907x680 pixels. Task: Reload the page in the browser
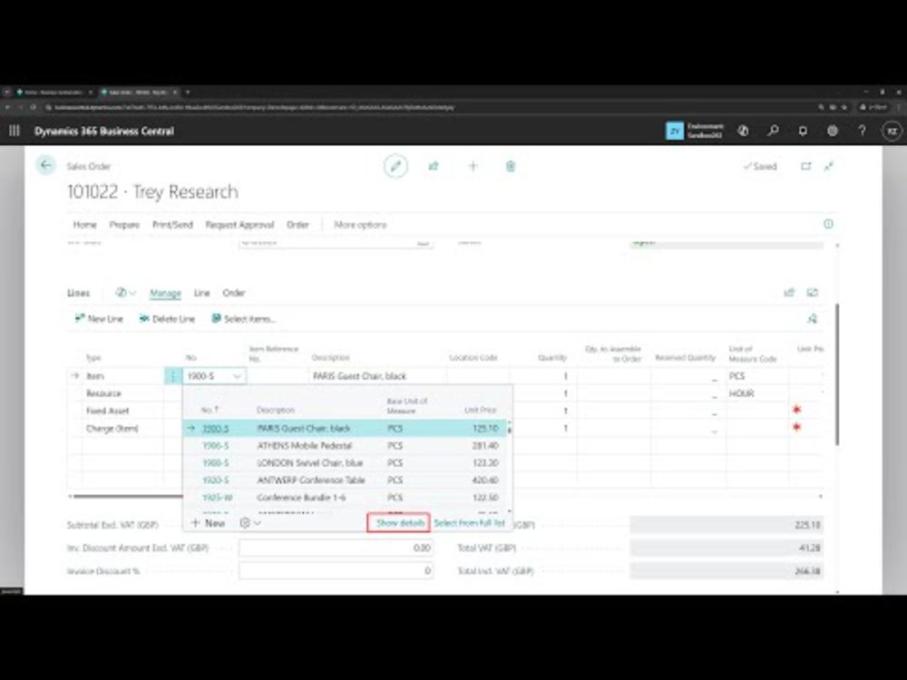33,107
